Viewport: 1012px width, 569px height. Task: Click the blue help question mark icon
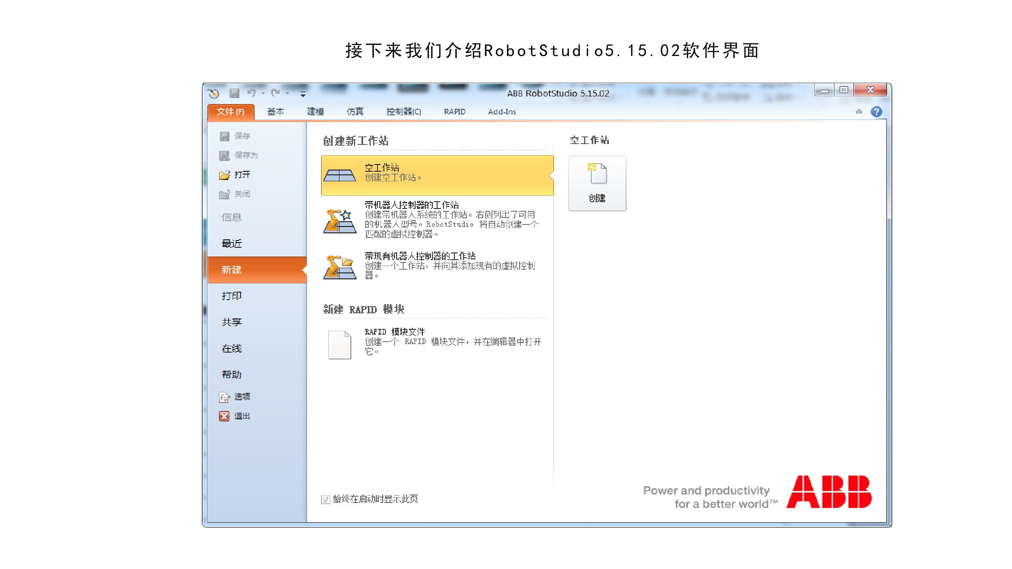[x=876, y=112]
